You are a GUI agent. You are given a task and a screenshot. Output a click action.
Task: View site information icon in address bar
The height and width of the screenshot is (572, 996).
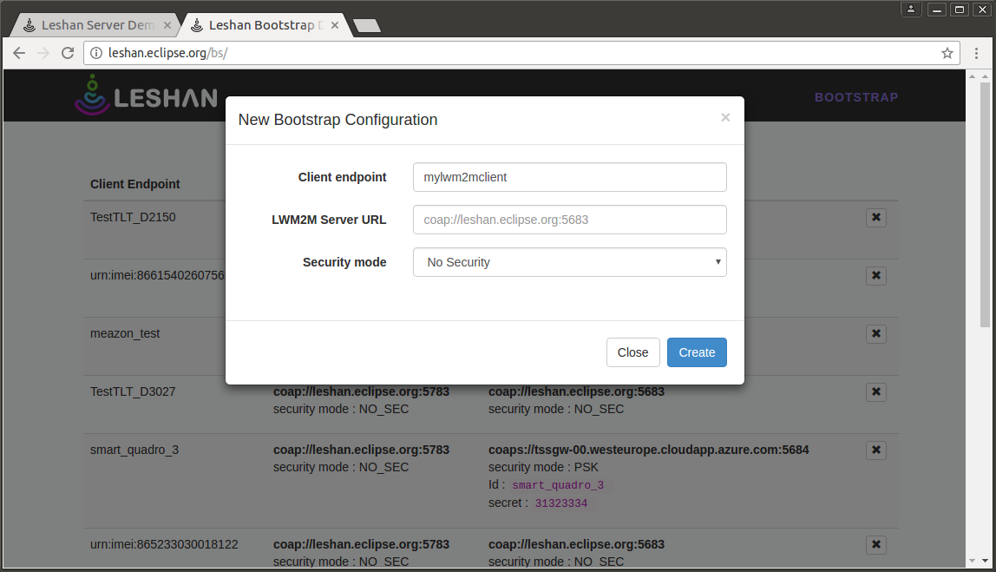pos(96,53)
